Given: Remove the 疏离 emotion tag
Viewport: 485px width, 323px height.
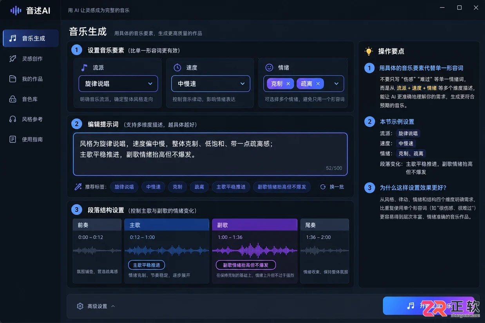Looking at the screenshot, I should (x=318, y=84).
